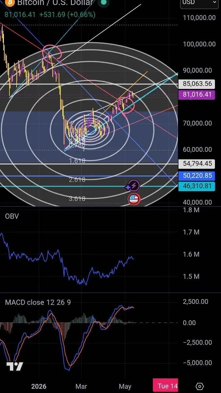Open the chart settings hexagon icon
The width and height of the screenshot is (221, 393).
coord(200,386)
